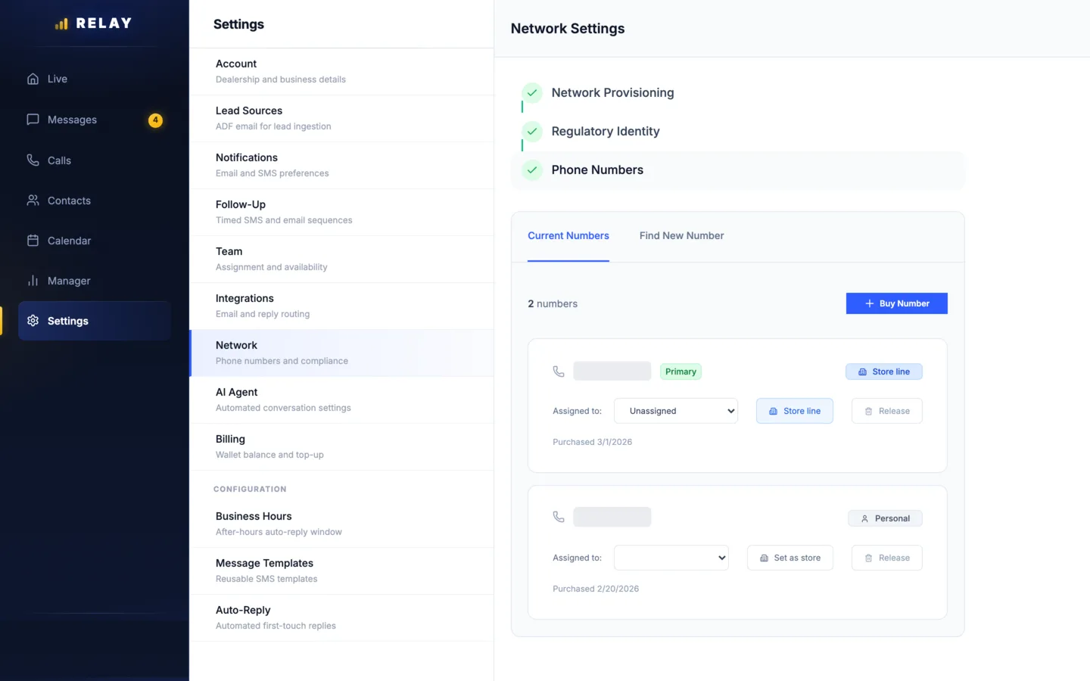
Task: Click the Calls phone icon in sidebar
Action: click(33, 160)
